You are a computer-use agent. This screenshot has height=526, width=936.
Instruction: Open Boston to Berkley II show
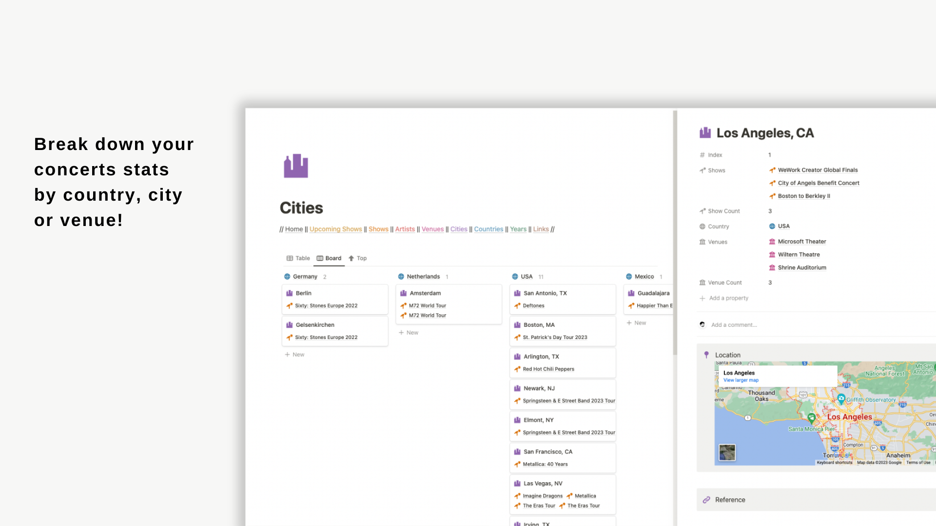[x=799, y=196]
